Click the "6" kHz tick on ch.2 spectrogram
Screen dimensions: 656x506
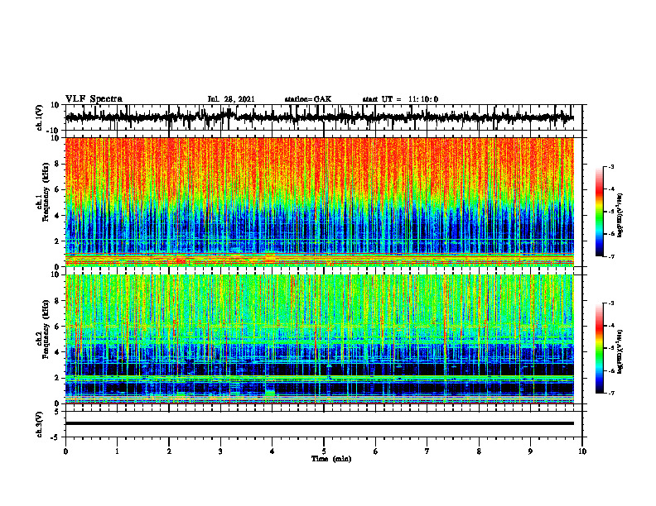click(58, 327)
